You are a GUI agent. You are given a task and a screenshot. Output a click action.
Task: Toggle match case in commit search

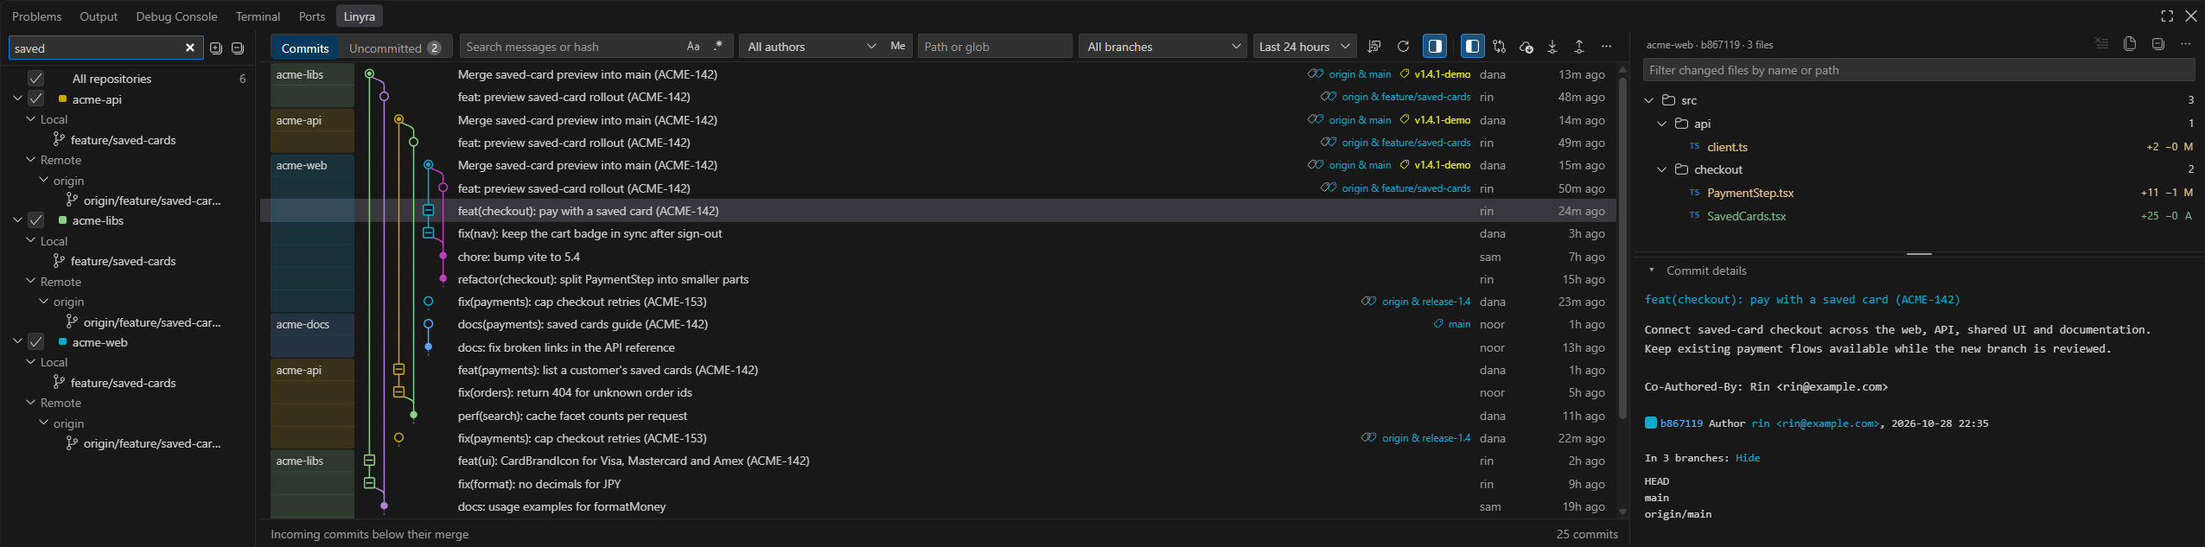693,46
